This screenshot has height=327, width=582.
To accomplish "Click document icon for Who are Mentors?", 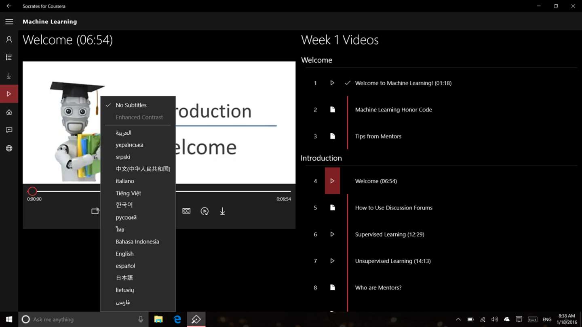I will (332, 287).
